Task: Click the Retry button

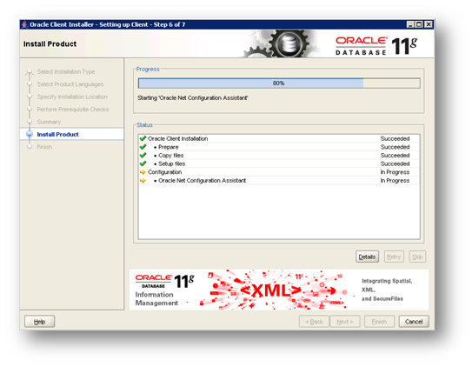Action: 394,257
